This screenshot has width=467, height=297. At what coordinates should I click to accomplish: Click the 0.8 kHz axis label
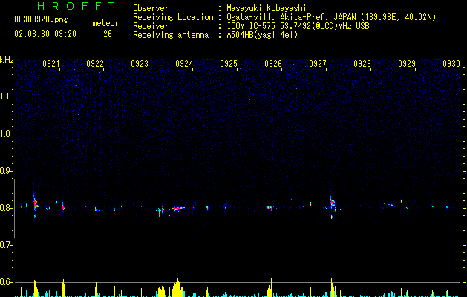[6, 208]
